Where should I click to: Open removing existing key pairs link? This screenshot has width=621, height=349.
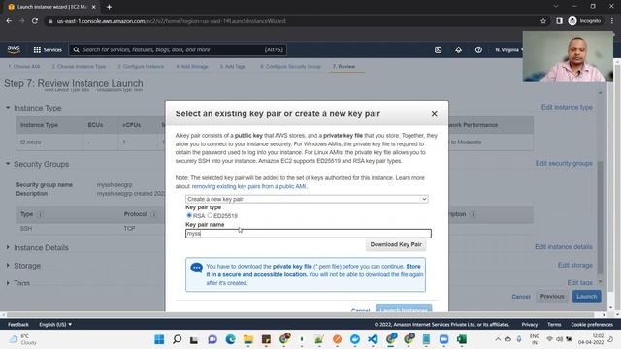[248, 186]
